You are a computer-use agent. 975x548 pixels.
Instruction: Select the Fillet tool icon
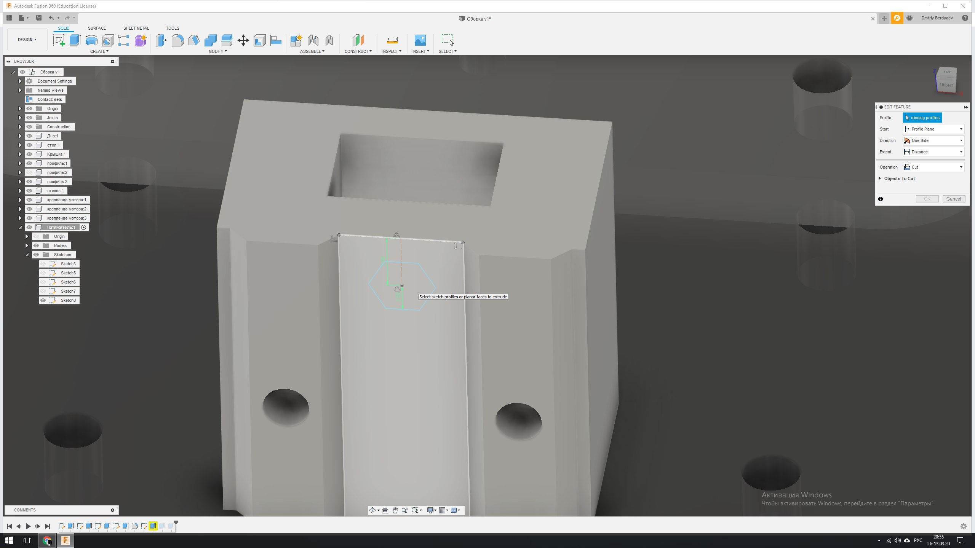tap(177, 40)
